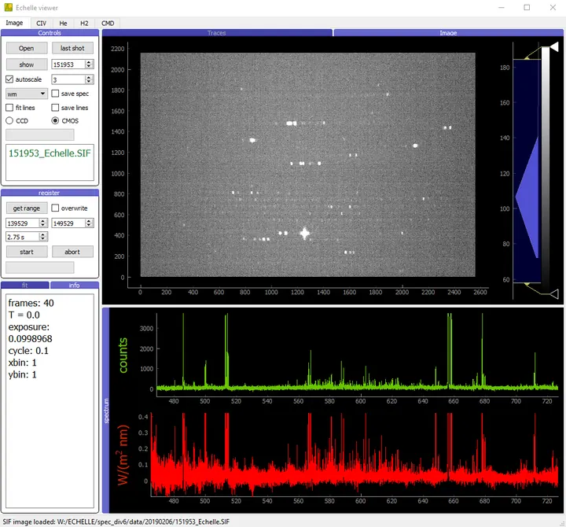Viewport: 566px width, 527px height.
Task: Click the register panel header
Action: click(50, 193)
